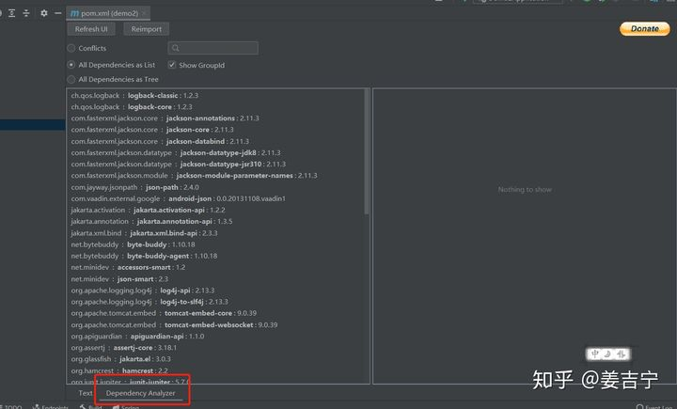This screenshot has width=677, height=409.
Task: Close the pom.xml (demo2) tab
Action: 144,13
